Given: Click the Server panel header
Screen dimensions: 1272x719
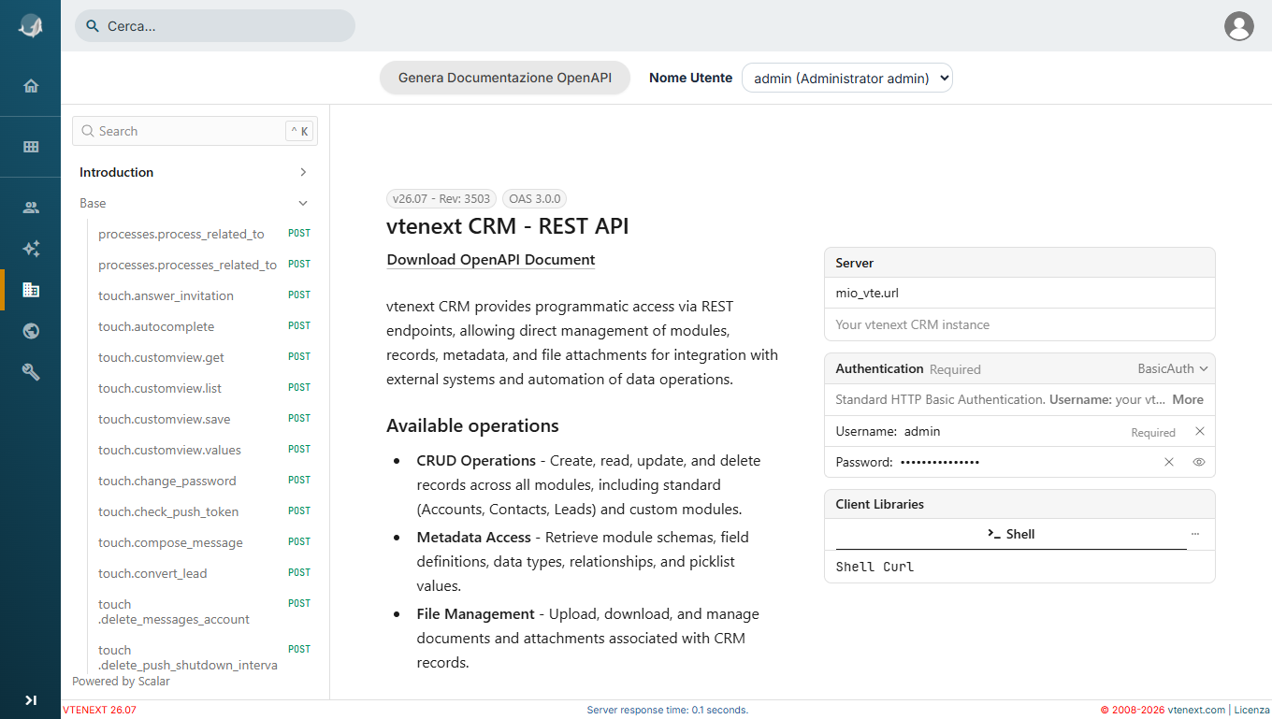Looking at the screenshot, I should pyautogui.click(x=1019, y=263).
